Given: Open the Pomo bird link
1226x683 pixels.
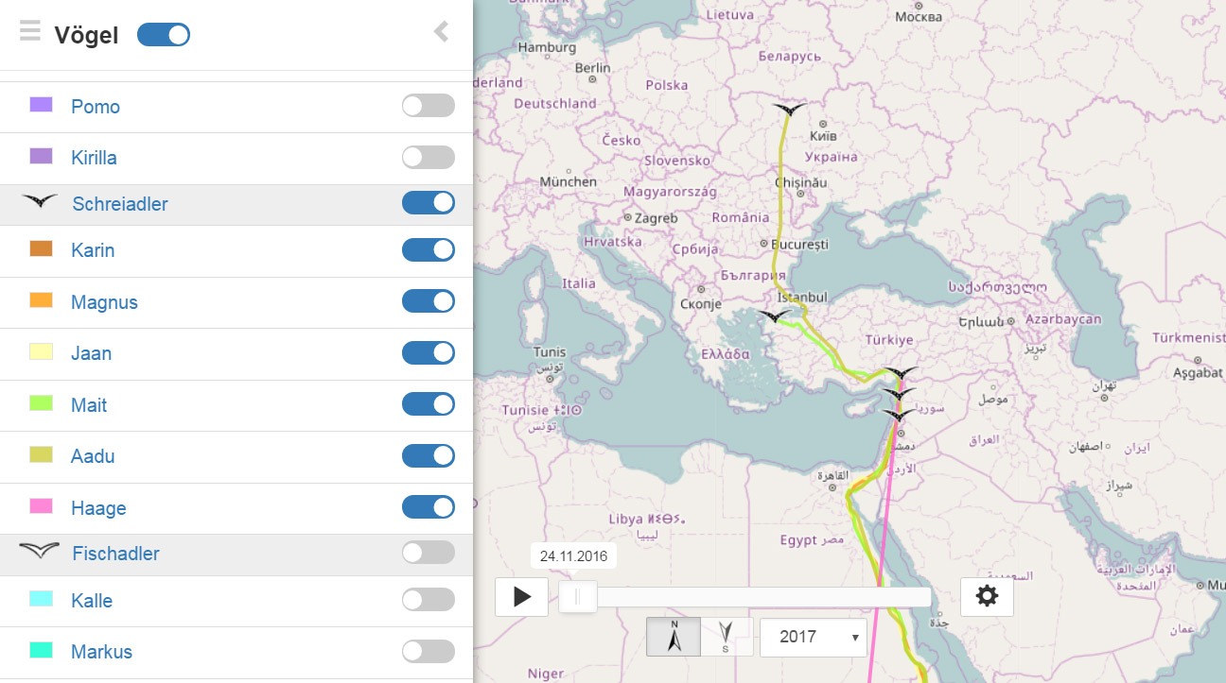Looking at the screenshot, I should [x=96, y=107].
